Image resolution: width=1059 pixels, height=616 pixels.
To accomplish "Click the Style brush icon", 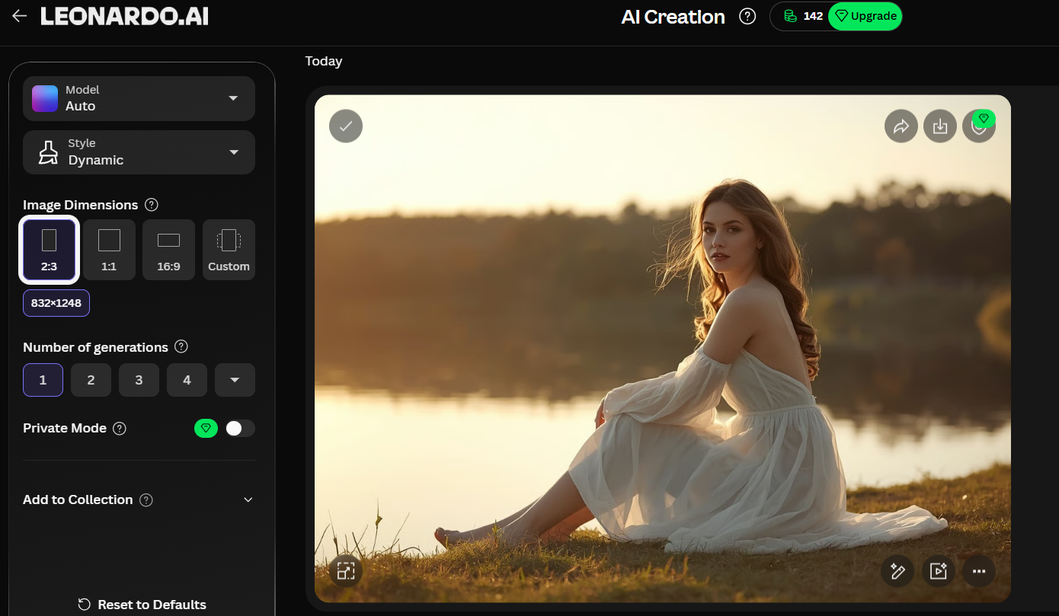I will (49, 152).
